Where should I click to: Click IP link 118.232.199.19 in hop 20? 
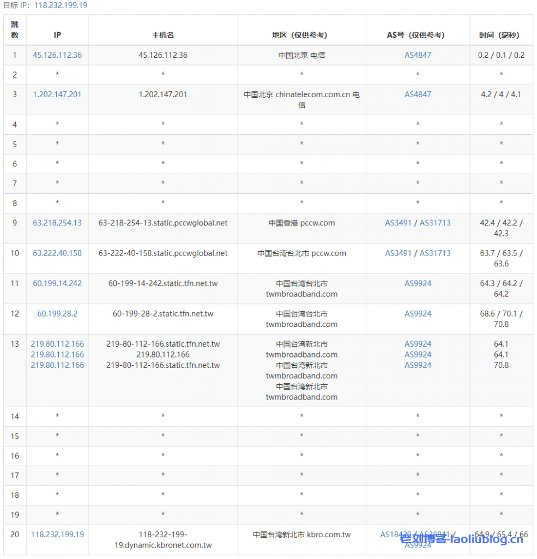pyautogui.click(x=57, y=534)
